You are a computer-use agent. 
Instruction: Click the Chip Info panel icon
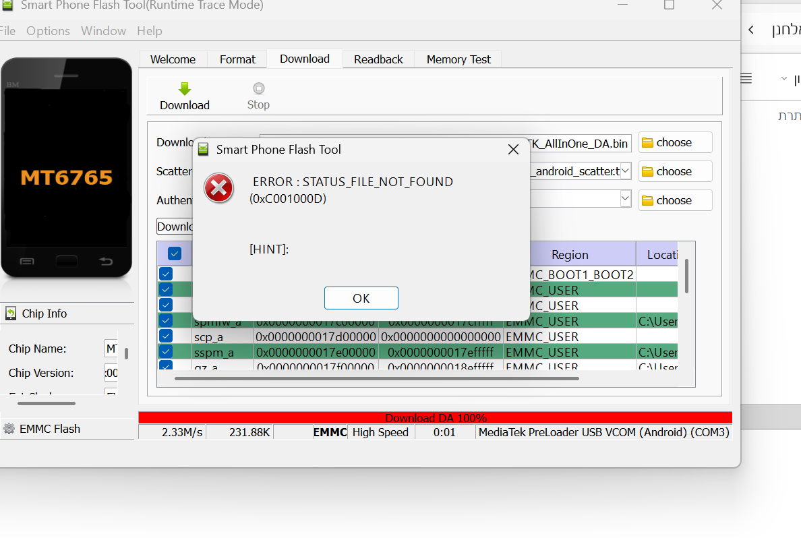point(11,313)
